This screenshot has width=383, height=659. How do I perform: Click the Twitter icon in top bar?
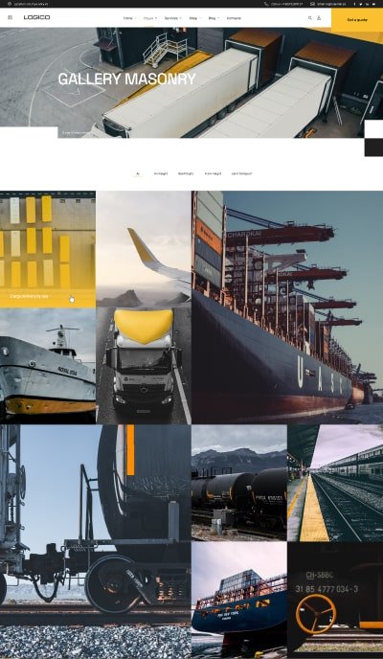pyautogui.click(x=361, y=4)
